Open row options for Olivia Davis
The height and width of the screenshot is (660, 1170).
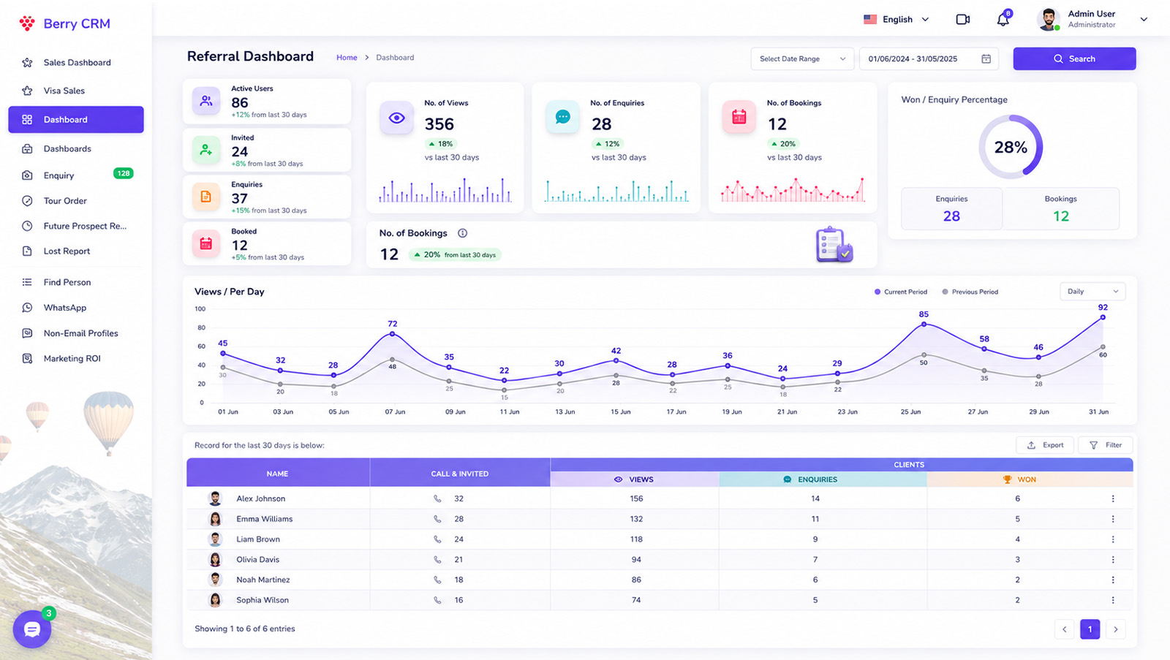(1113, 560)
